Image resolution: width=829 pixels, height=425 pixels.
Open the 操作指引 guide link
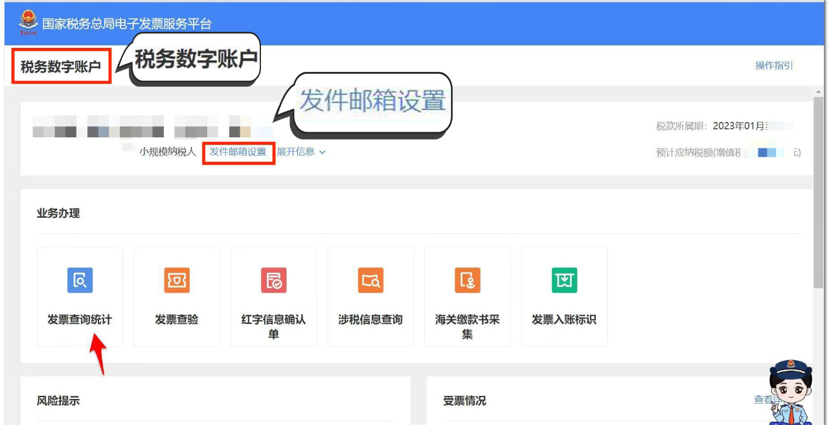click(x=774, y=65)
